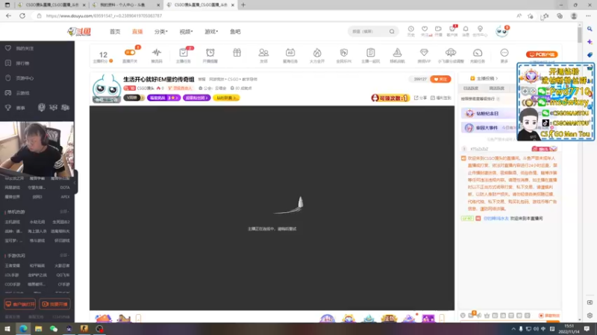Viewport: 597px width, 335px height.
Task: Expand the 手游休闲 section 全部 dropdown
Action: click(x=64, y=255)
